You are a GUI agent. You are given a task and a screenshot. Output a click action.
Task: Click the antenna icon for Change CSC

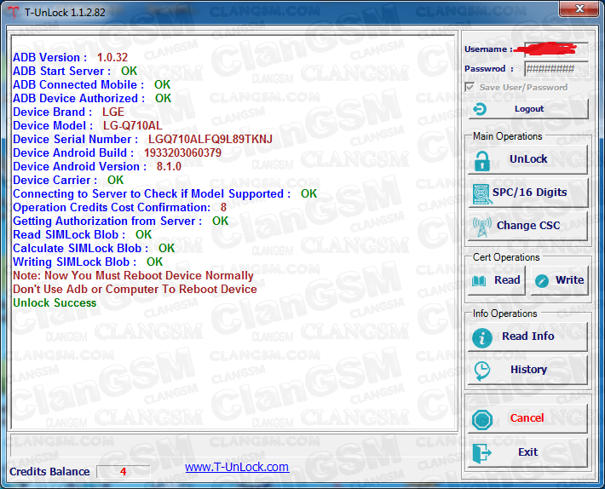click(482, 227)
